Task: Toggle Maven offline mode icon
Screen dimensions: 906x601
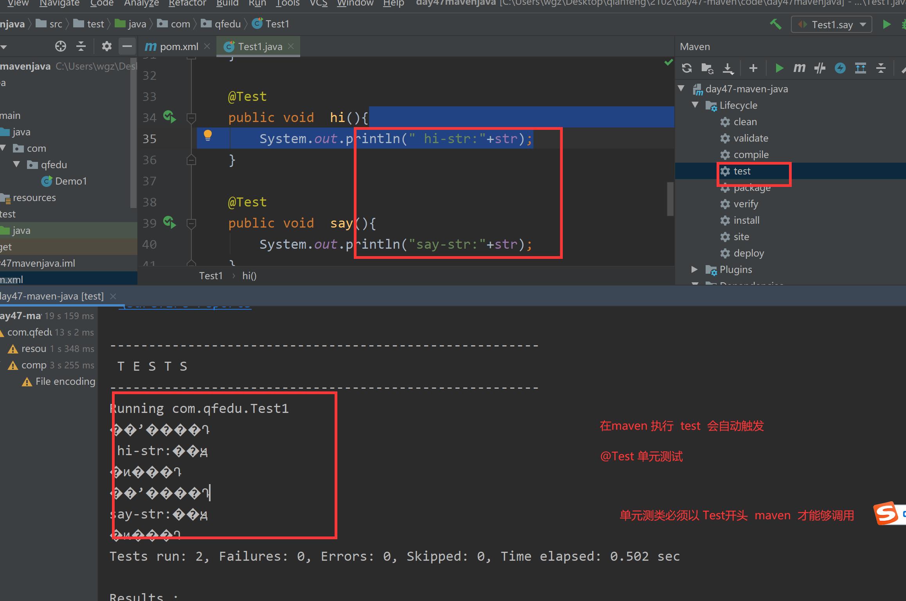Action: (820, 68)
